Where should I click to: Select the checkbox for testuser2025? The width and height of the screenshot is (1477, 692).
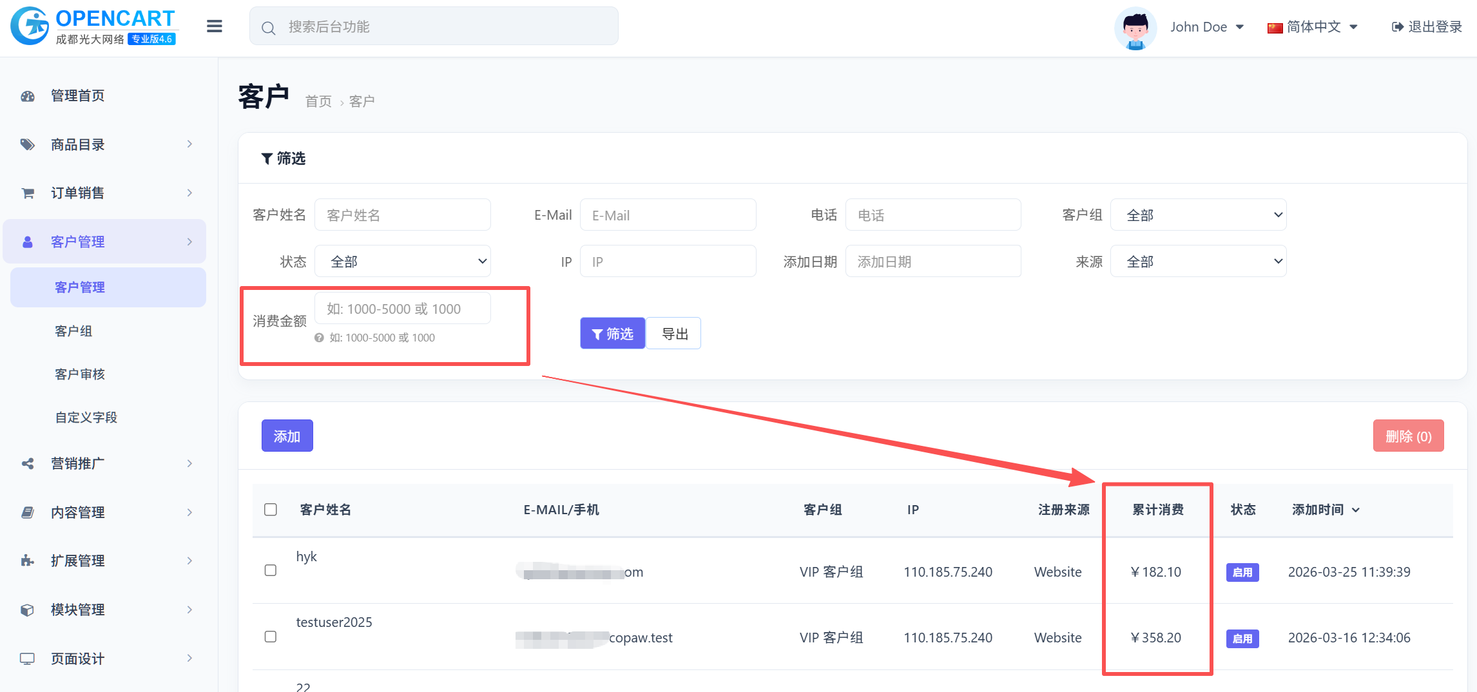point(271,637)
